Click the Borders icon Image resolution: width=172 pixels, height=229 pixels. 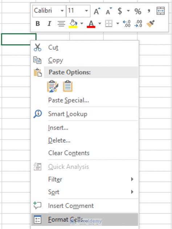[109, 24]
